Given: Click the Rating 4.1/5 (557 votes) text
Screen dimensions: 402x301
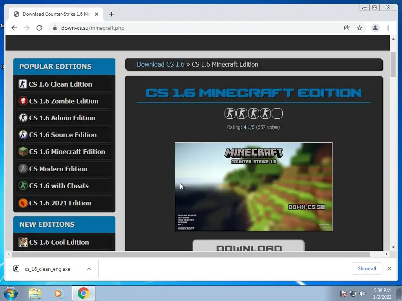Looking at the screenshot, I should [253, 127].
